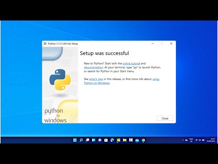This screenshot has width=218, height=164.
Task: Launch Microsoft Edge from the taskbar
Action: pos(112,140)
